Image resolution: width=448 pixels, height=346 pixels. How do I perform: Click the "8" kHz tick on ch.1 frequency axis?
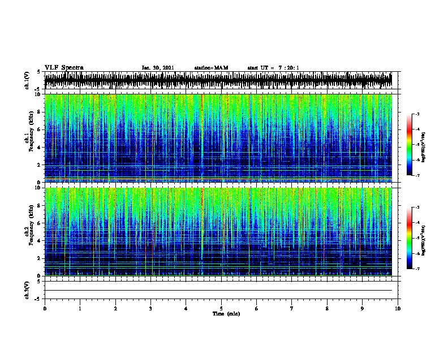pyautogui.click(x=39, y=112)
